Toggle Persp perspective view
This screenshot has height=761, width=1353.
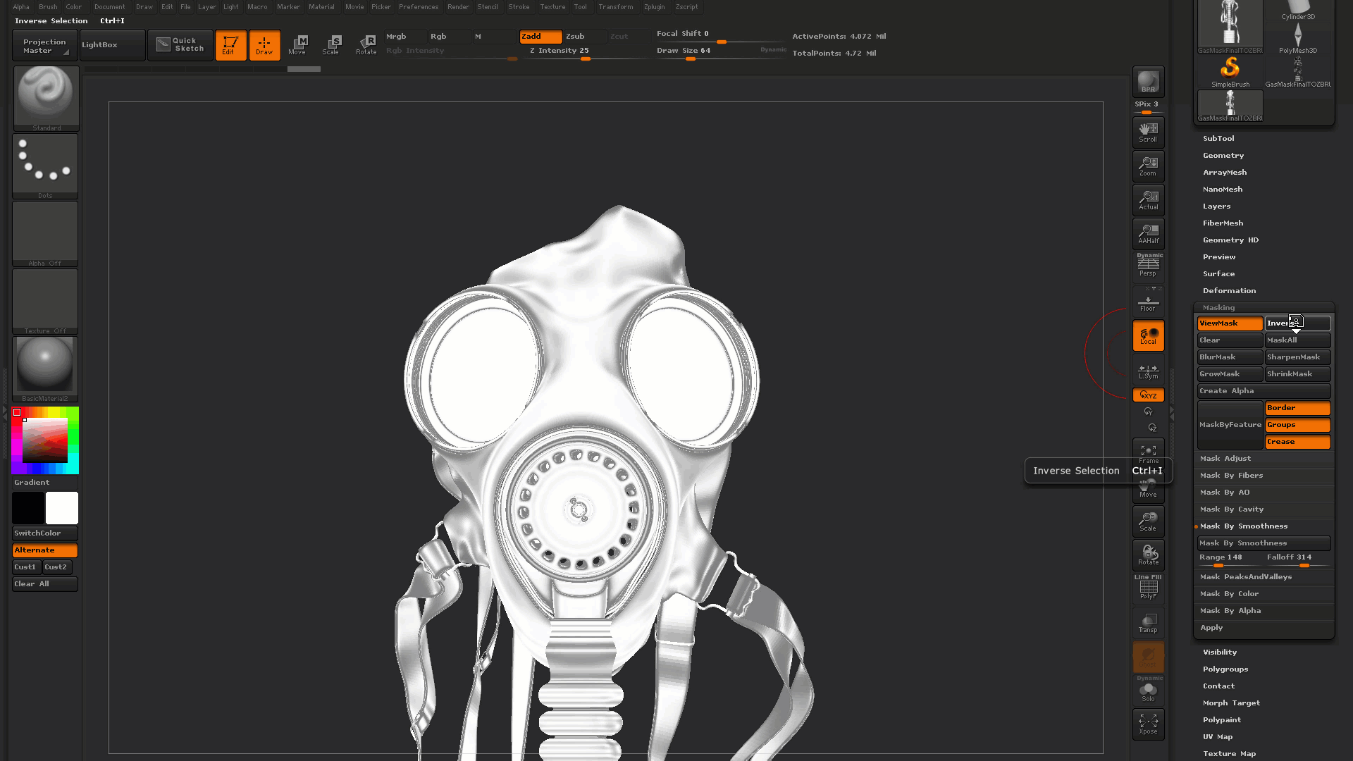(1148, 266)
